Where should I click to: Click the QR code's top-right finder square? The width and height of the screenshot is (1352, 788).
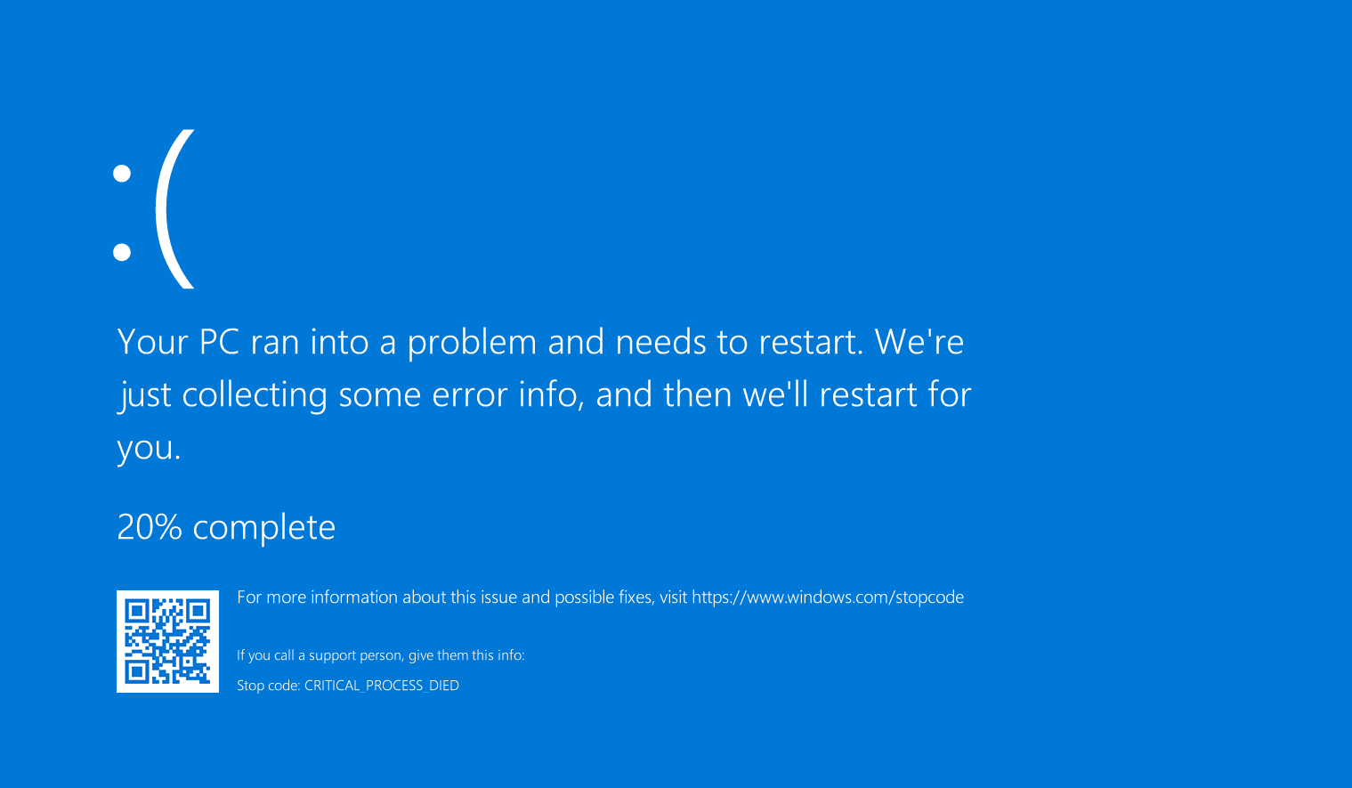pyautogui.click(x=198, y=611)
